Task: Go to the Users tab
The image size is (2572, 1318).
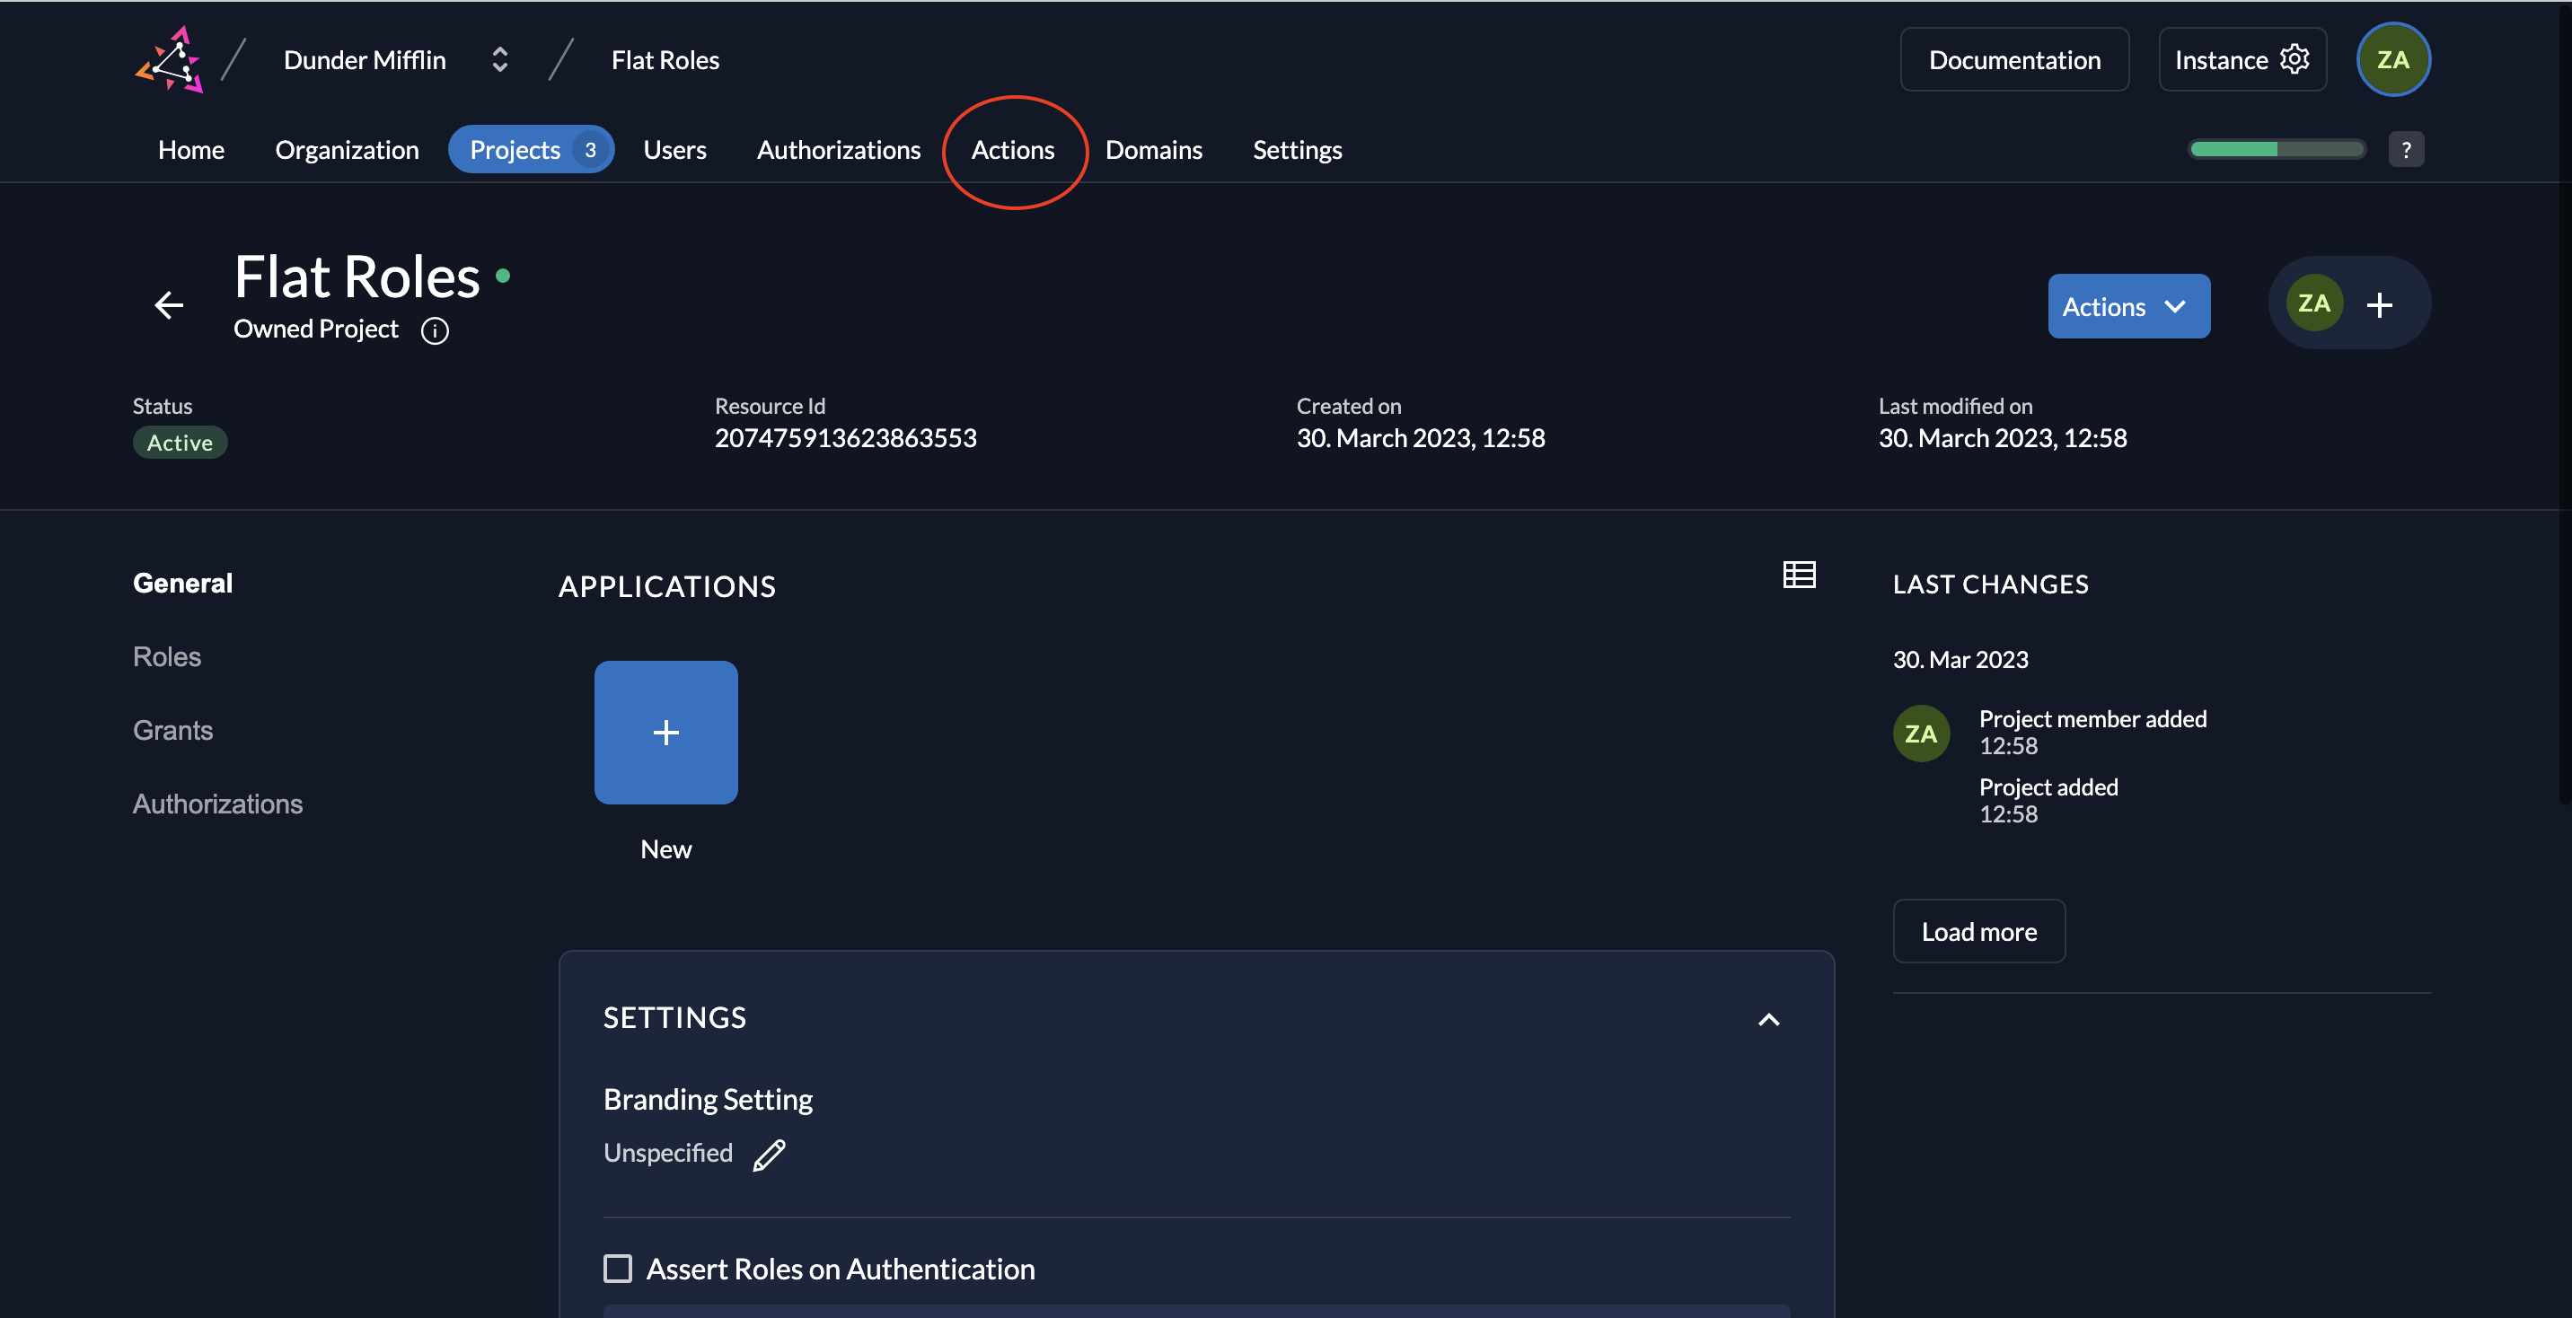Action: [x=674, y=150]
